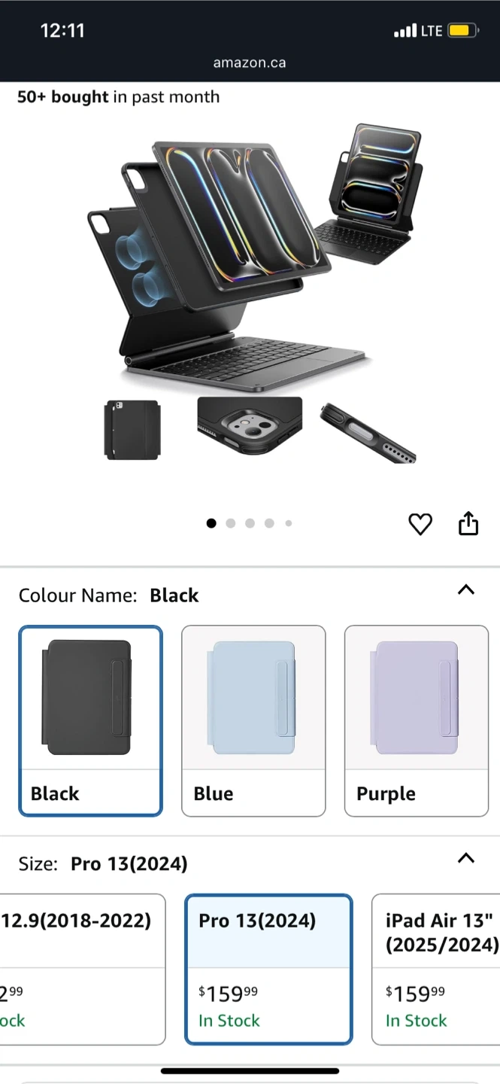Collapse the Colour Name section chevron
The image size is (500, 1084).
point(466,589)
